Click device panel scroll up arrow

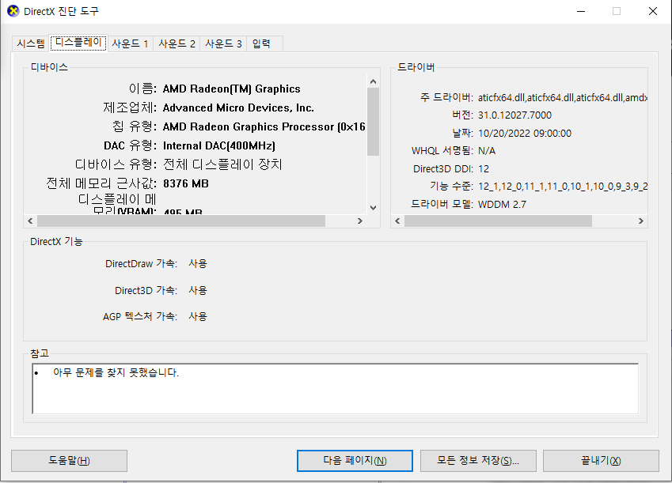(x=374, y=81)
